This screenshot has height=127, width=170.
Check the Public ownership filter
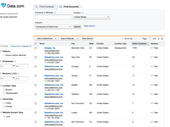coord(4,103)
